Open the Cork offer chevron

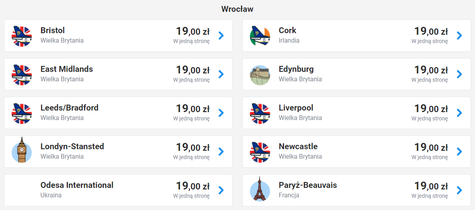(x=459, y=36)
